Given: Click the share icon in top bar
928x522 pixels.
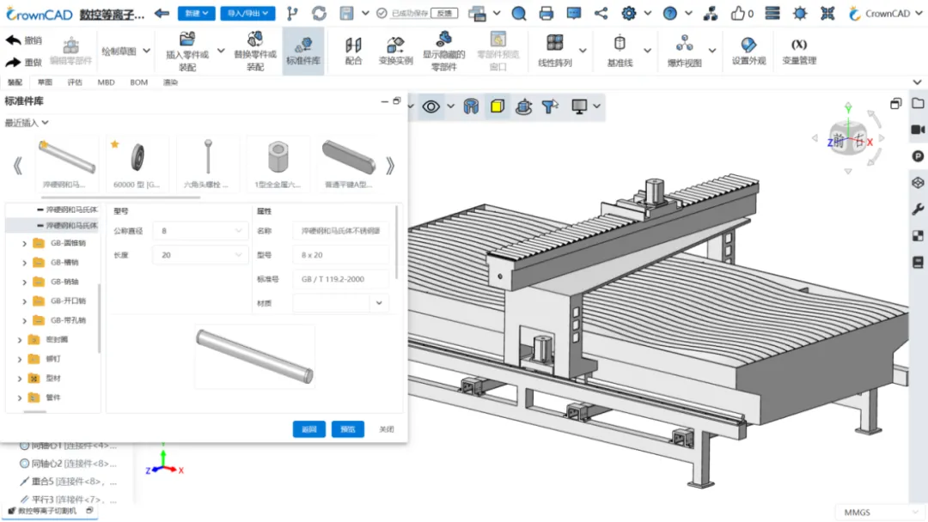Looking at the screenshot, I should click(601, 13).
